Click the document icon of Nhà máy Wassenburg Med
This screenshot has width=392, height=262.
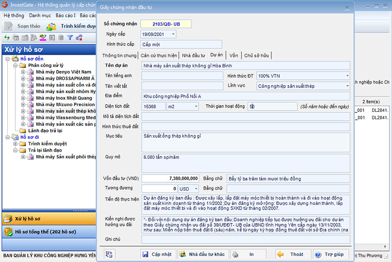click(30, 117)
